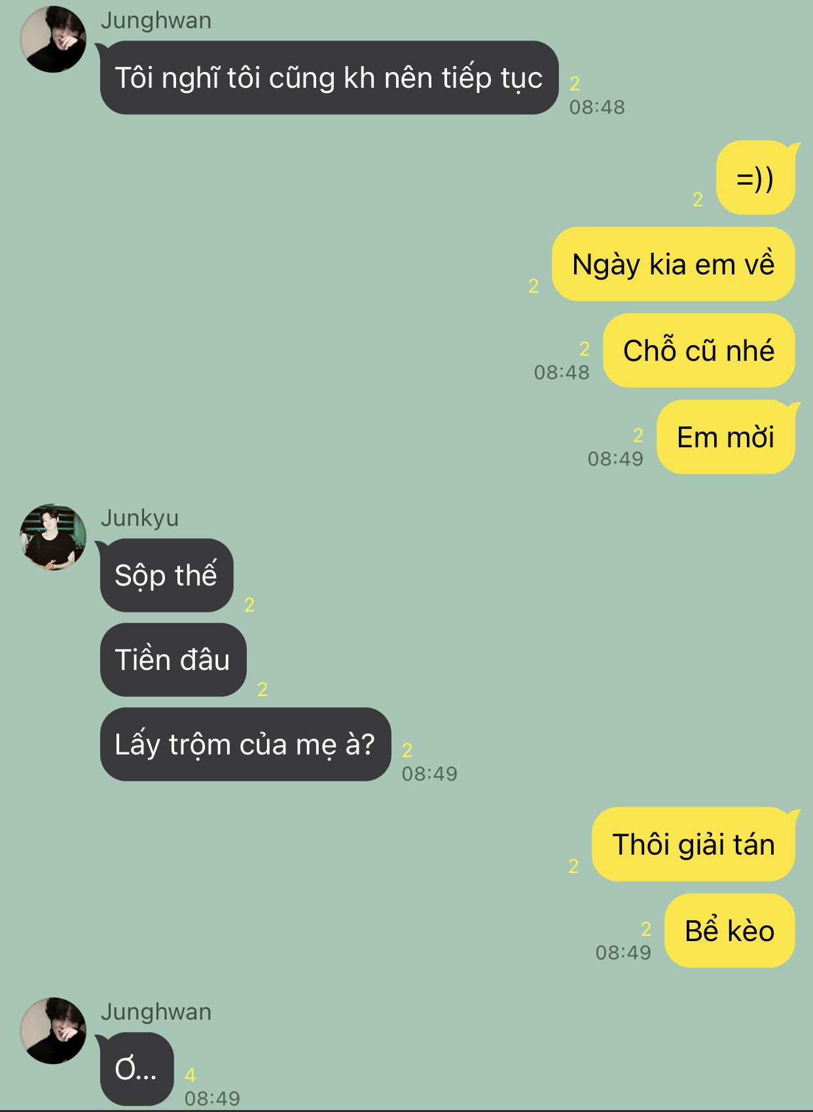Select the 'Ơ...' message bubble

136,1069
